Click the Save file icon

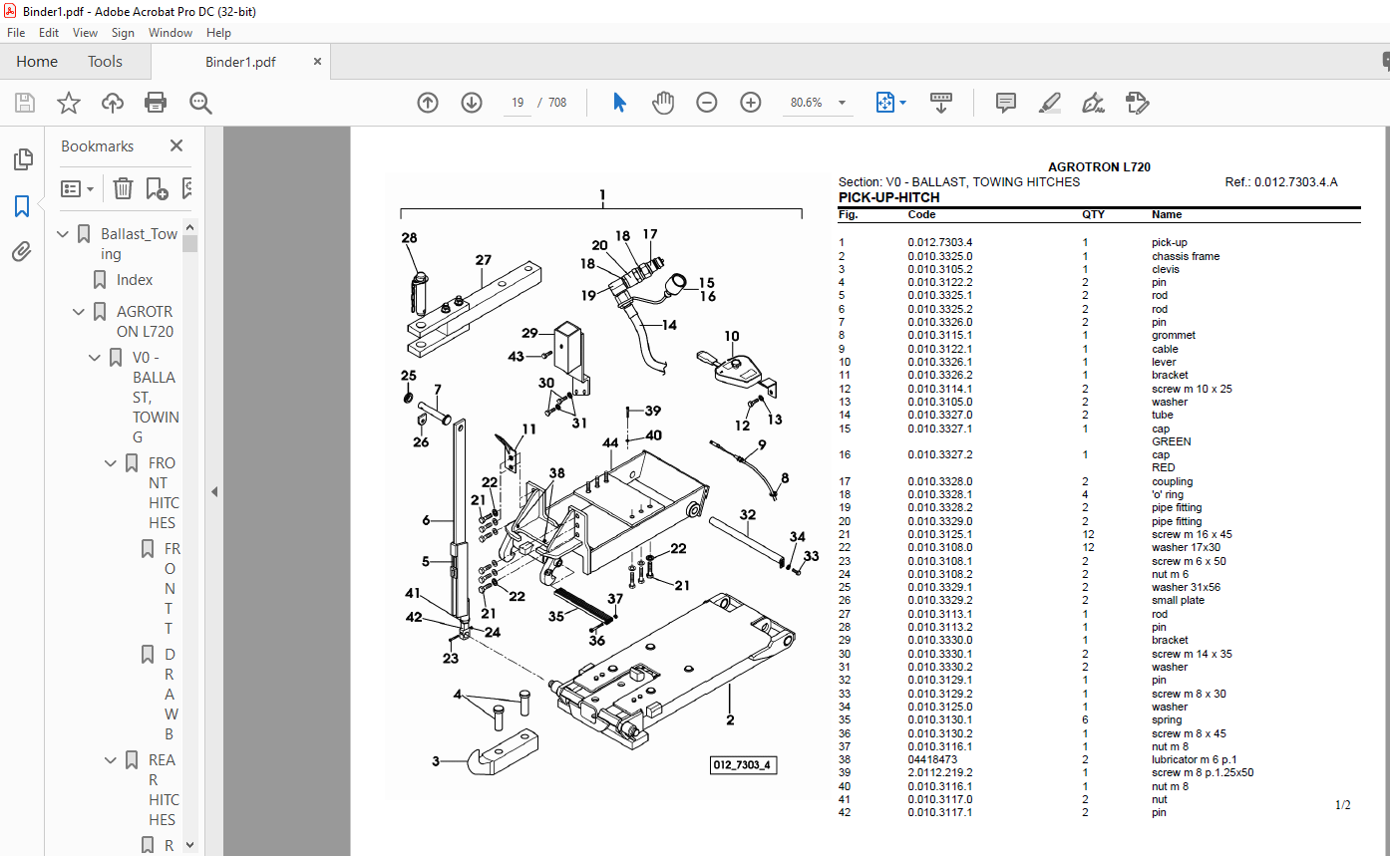[25, 103]
